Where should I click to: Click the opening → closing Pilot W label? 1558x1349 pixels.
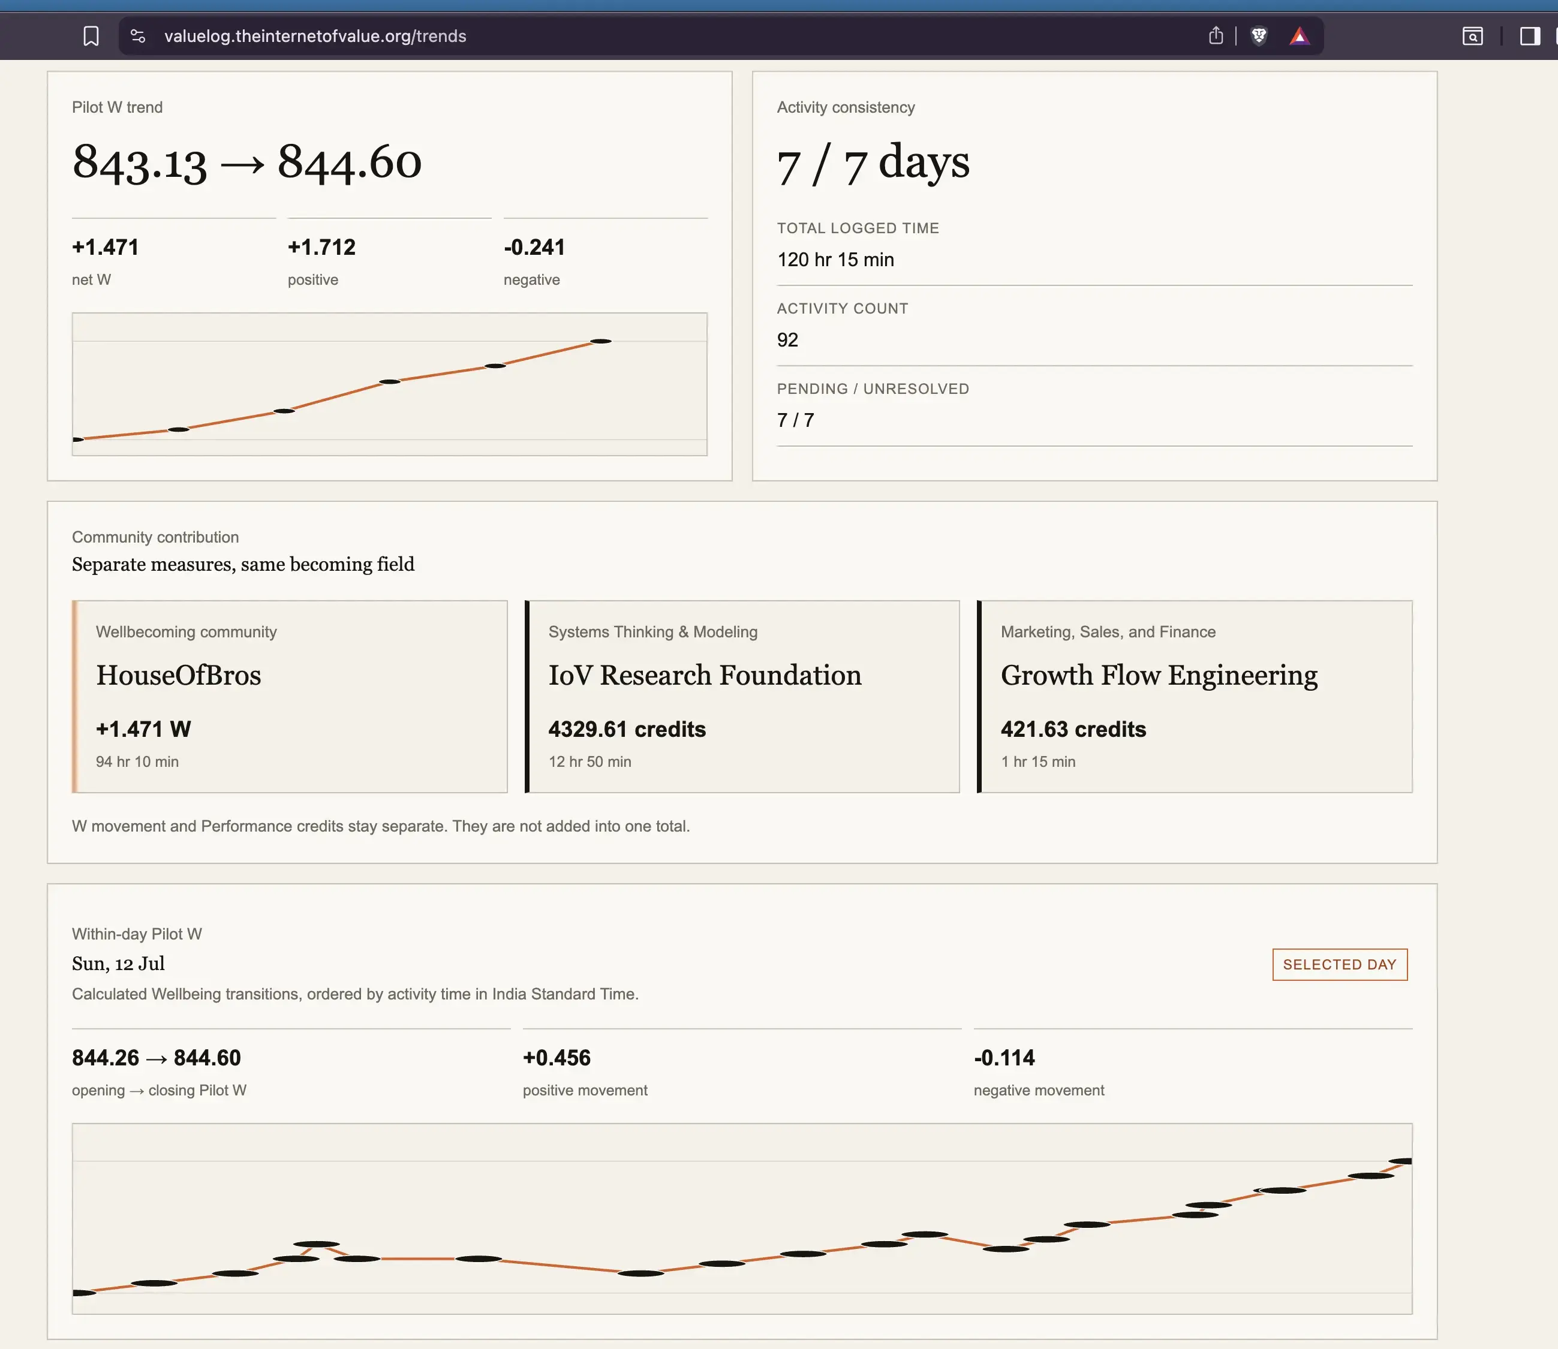click(x=159, y=1091)
